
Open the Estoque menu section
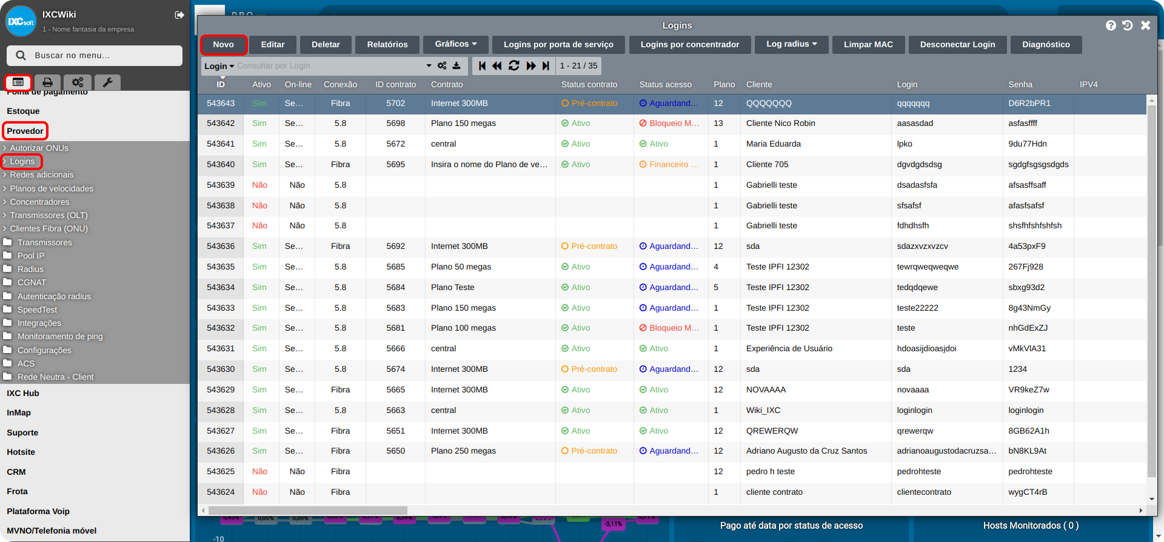[x=23, y=111]
